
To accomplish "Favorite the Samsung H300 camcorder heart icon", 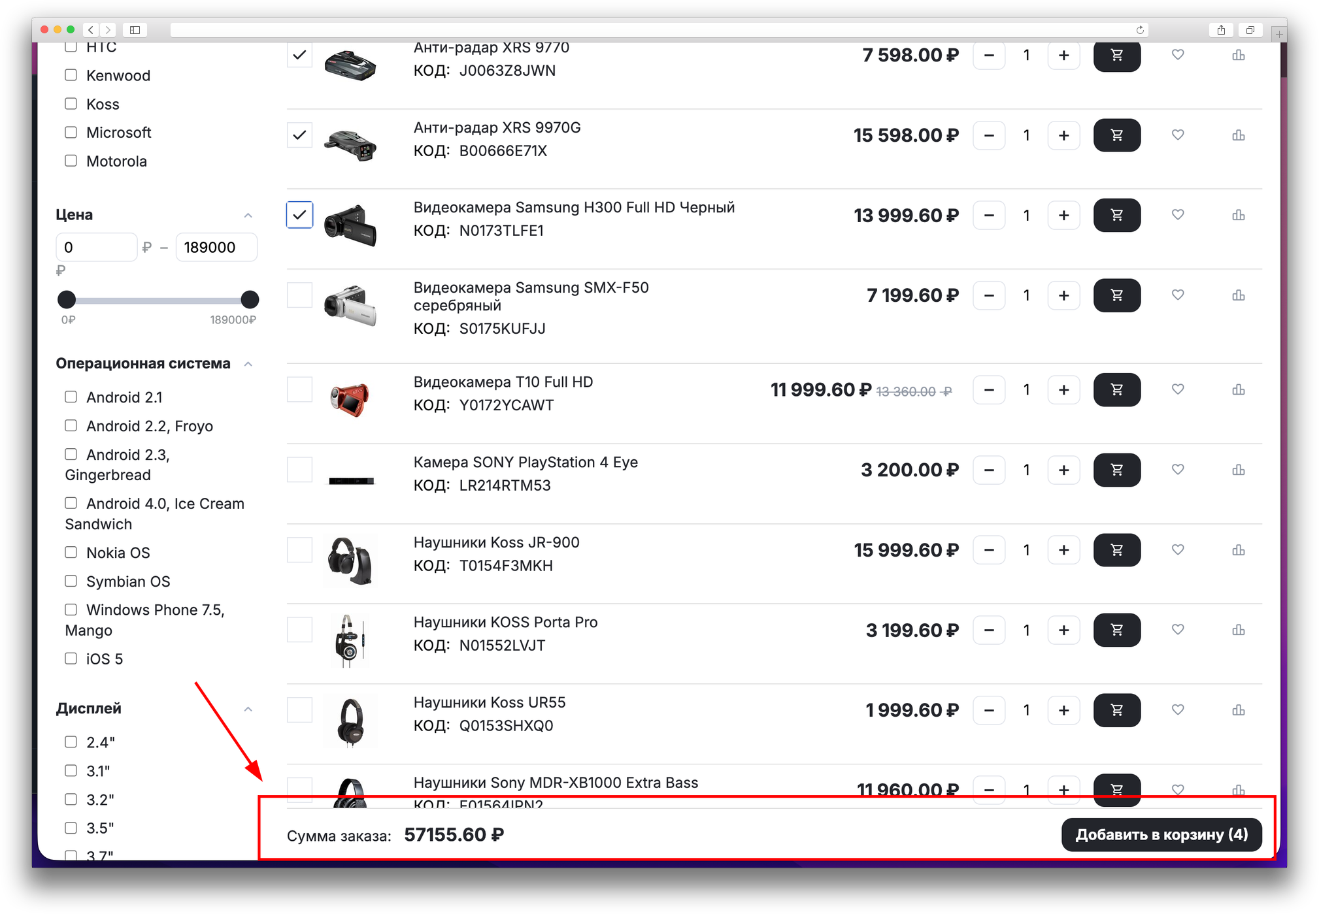I will tap(1177, 215).
